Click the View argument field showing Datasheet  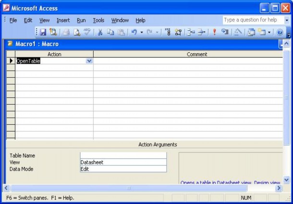coord(123,162)
